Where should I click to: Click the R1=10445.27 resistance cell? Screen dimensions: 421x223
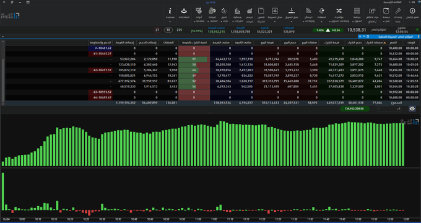pos(100,54)
